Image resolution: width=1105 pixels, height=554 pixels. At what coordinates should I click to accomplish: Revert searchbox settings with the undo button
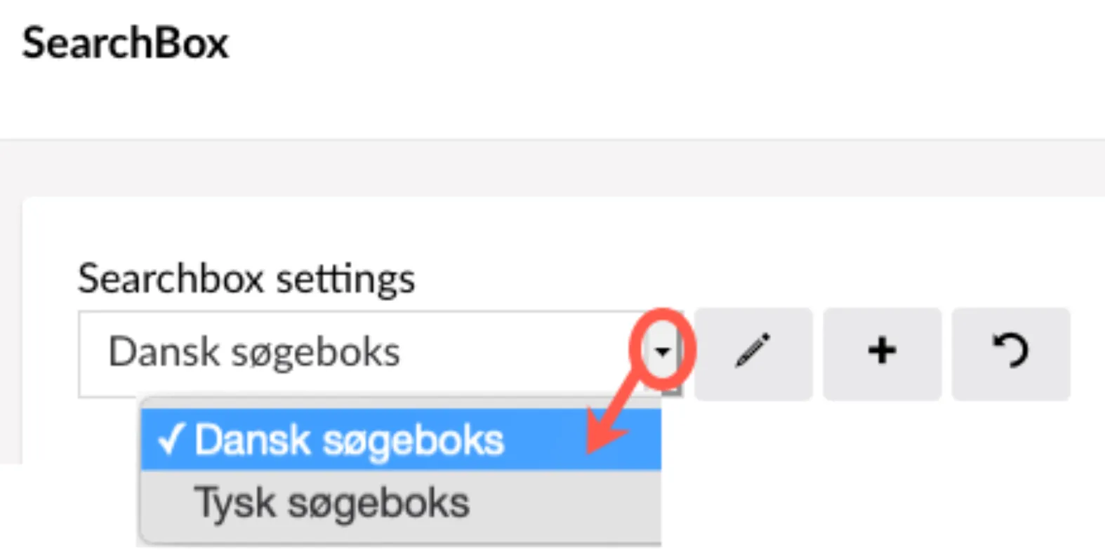1011,353
